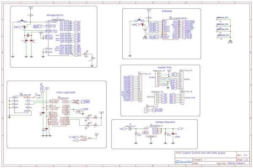Select the GND symbol below the mounting holes
This screenshot has width=253, height=168.
[230, 42]
